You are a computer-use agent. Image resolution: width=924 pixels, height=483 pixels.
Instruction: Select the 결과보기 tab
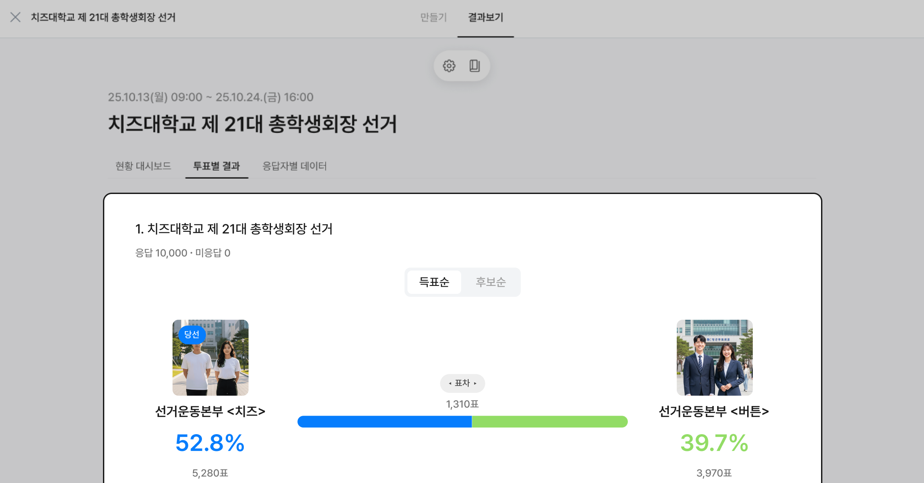[485, 18]
